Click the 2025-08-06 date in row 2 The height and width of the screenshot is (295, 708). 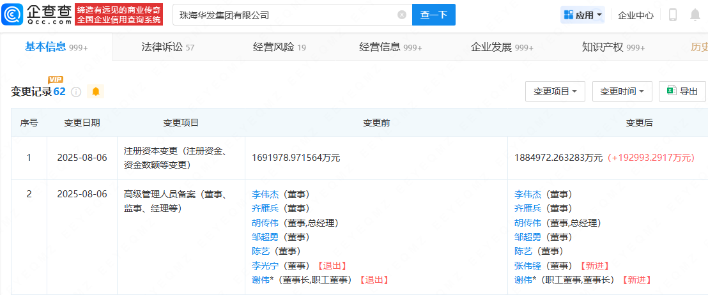coord(82,194)
